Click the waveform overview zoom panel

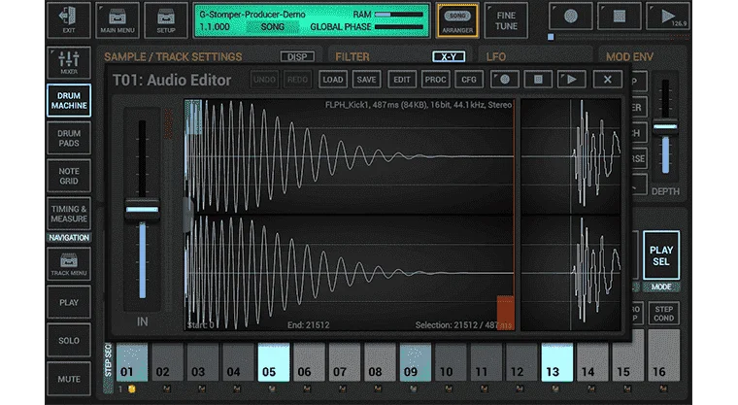click(571, 215)
